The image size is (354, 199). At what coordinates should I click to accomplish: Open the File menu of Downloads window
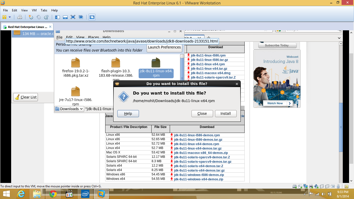tap(59, 37)
